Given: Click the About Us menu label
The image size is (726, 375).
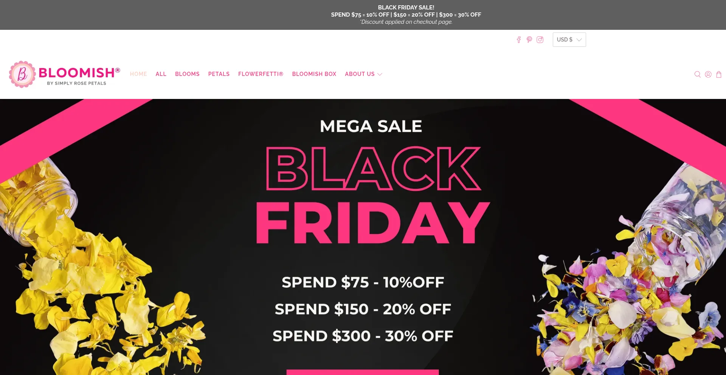Looking at the screenshot, I should pyautogui.click(x=360, y=74).
